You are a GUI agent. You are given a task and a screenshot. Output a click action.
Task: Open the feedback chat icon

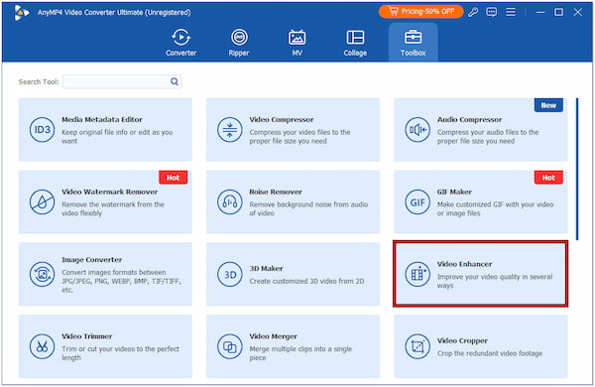pos(492,12)
